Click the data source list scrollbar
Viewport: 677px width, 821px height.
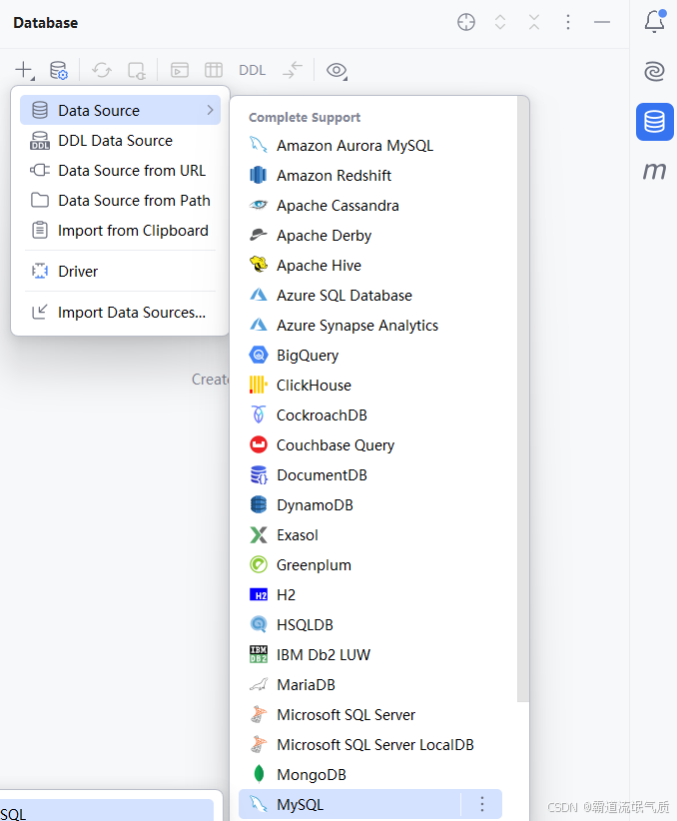(523, 399)
